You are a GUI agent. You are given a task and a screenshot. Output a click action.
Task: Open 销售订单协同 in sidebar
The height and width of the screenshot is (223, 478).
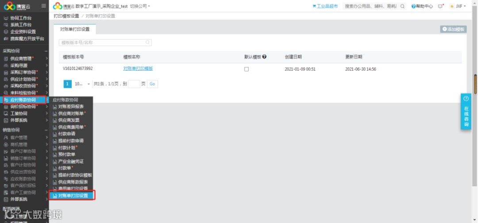click(23, 158)
